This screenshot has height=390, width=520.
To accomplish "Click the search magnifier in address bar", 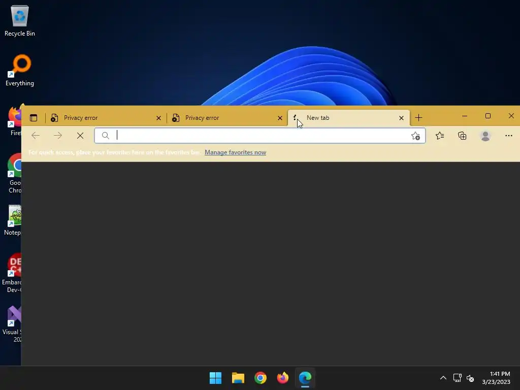I will tap(106, 135).
